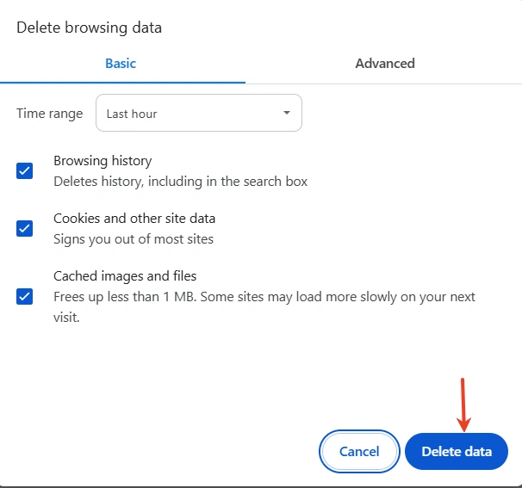
Task: Click the 'Delete browsing data' dialog title
Action: click(89, 28)
